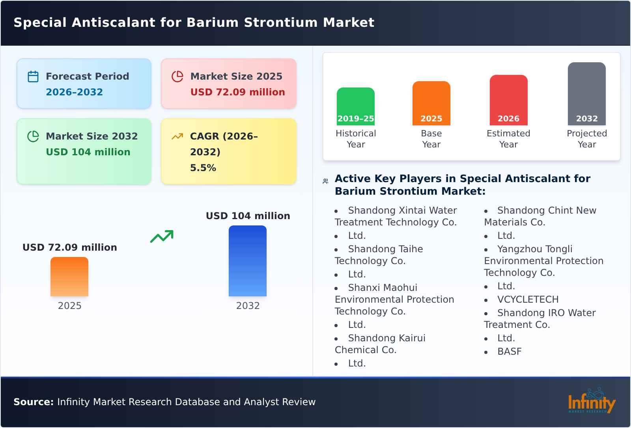This screenshot has height=428, width=631.
Task: Switch to the Market Size 2025 card
Action: pos(228,83)
